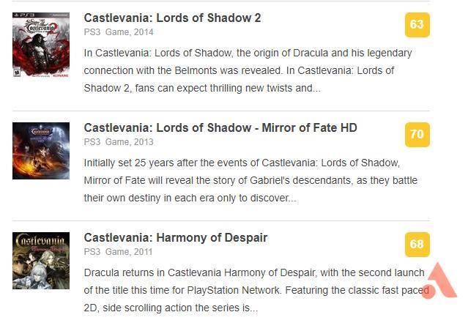The image size is (468, 323).
Task: Open Castlevania: Lords of Shadow - Mirror of Fate HD
Action: (x=220, y=127)
